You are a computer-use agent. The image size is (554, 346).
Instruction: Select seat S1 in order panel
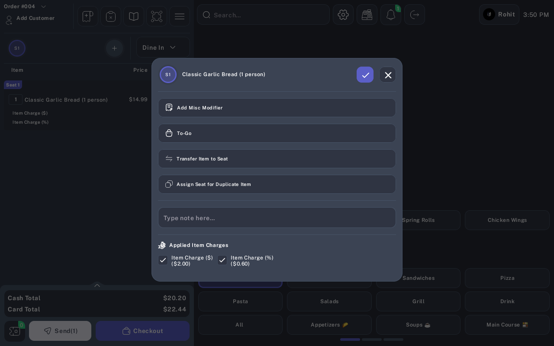17,48
